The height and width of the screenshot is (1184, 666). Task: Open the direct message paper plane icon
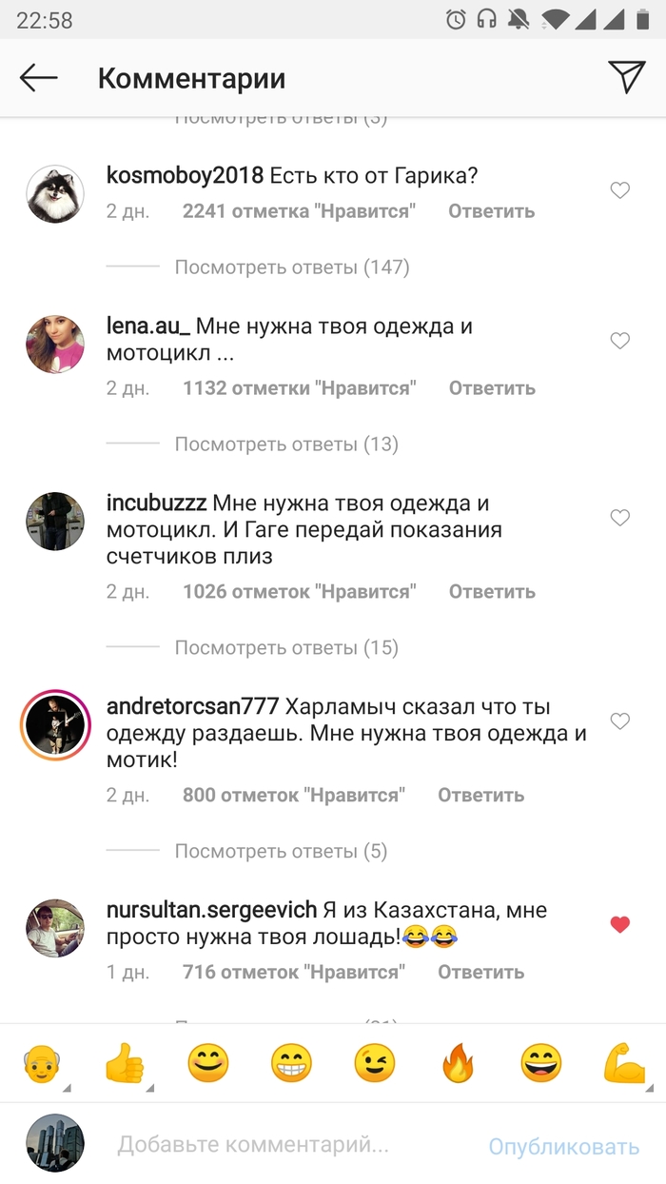pyautogui.click(x=626, y=77)
